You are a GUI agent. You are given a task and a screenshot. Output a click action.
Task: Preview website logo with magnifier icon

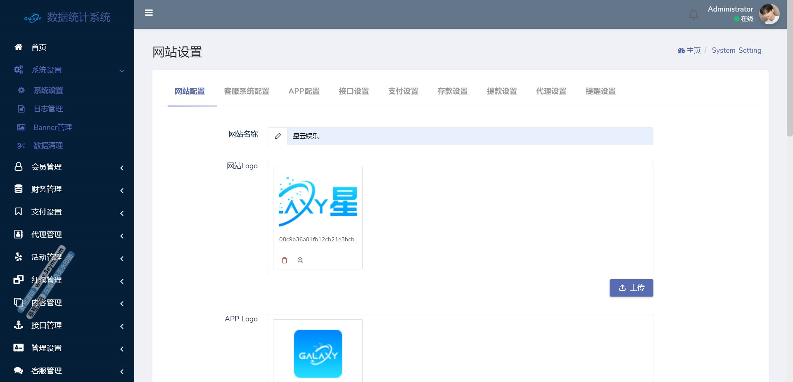pyautogui.click(x=300, y=260)
